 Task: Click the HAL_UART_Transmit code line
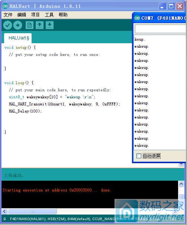(x=64, y=104)
